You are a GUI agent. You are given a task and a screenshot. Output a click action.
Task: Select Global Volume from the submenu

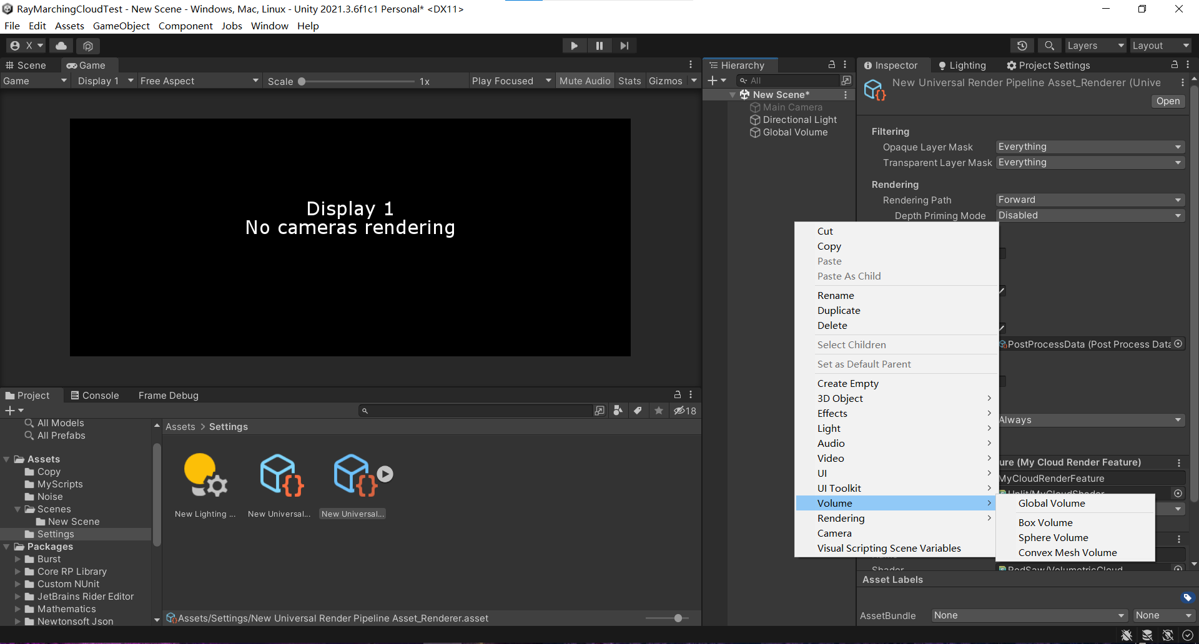pyautogui.click(x=1052, y=504)
